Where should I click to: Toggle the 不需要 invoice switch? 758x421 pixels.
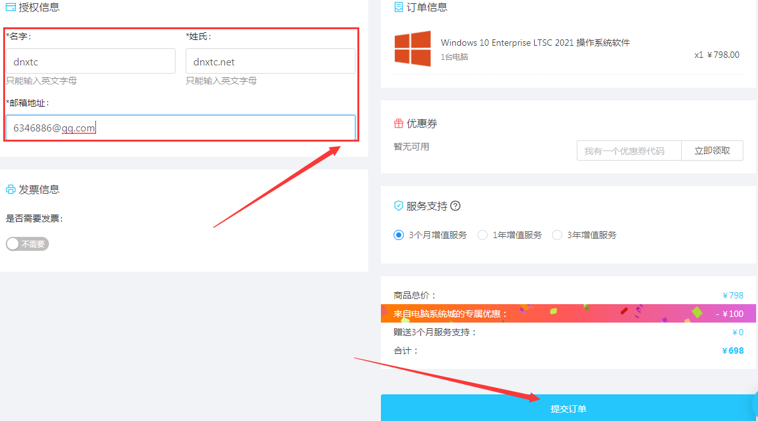(x=27, y=244)
